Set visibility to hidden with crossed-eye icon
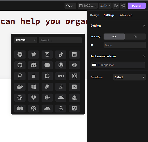 [x=135, y=37]
